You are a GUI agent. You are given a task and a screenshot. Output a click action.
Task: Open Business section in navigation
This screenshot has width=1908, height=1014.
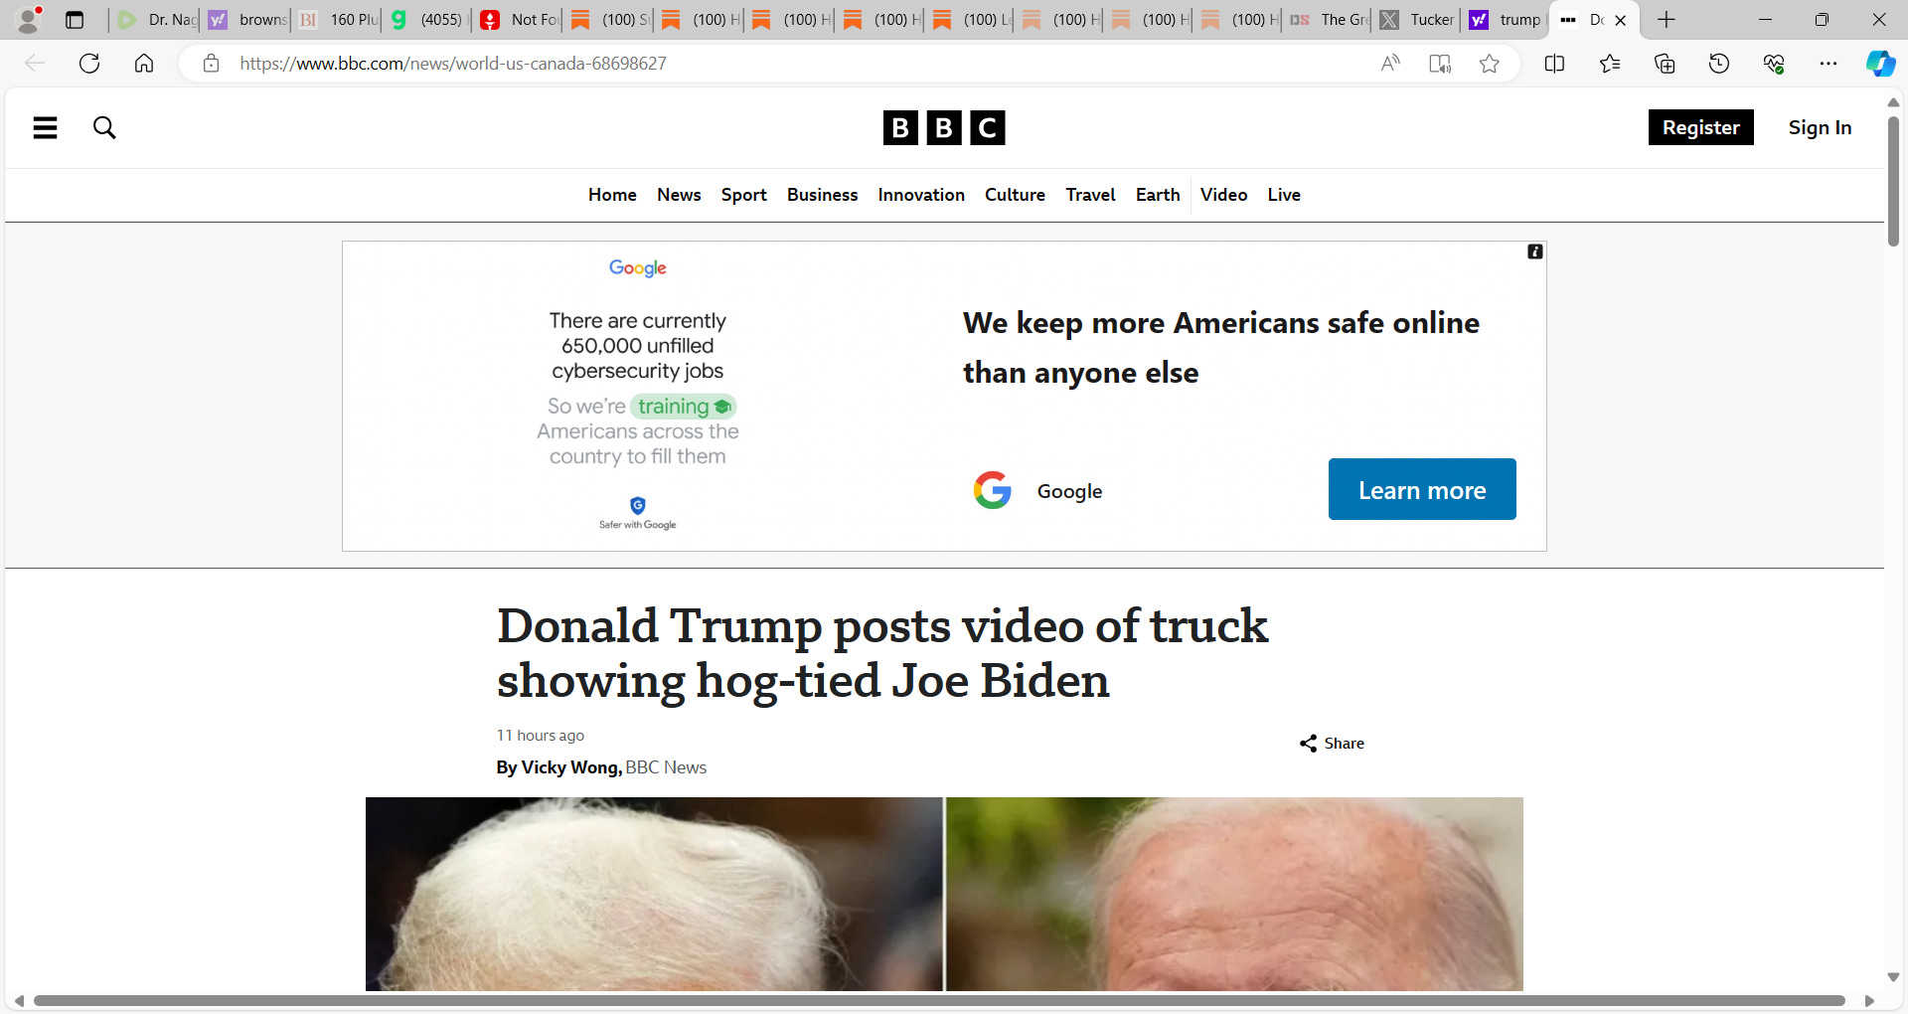[x=822, y=195]
